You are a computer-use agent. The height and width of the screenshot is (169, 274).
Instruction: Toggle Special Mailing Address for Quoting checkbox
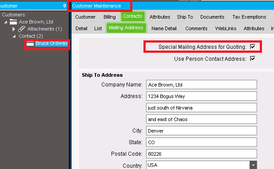(x=253, y=47)
